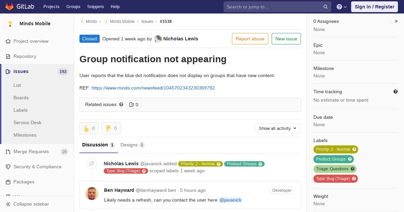Image resolution: width=404 pixels, height=212 pixels.
Task: Collapse the right sidebar with double arrow
Action: [396, 21]
